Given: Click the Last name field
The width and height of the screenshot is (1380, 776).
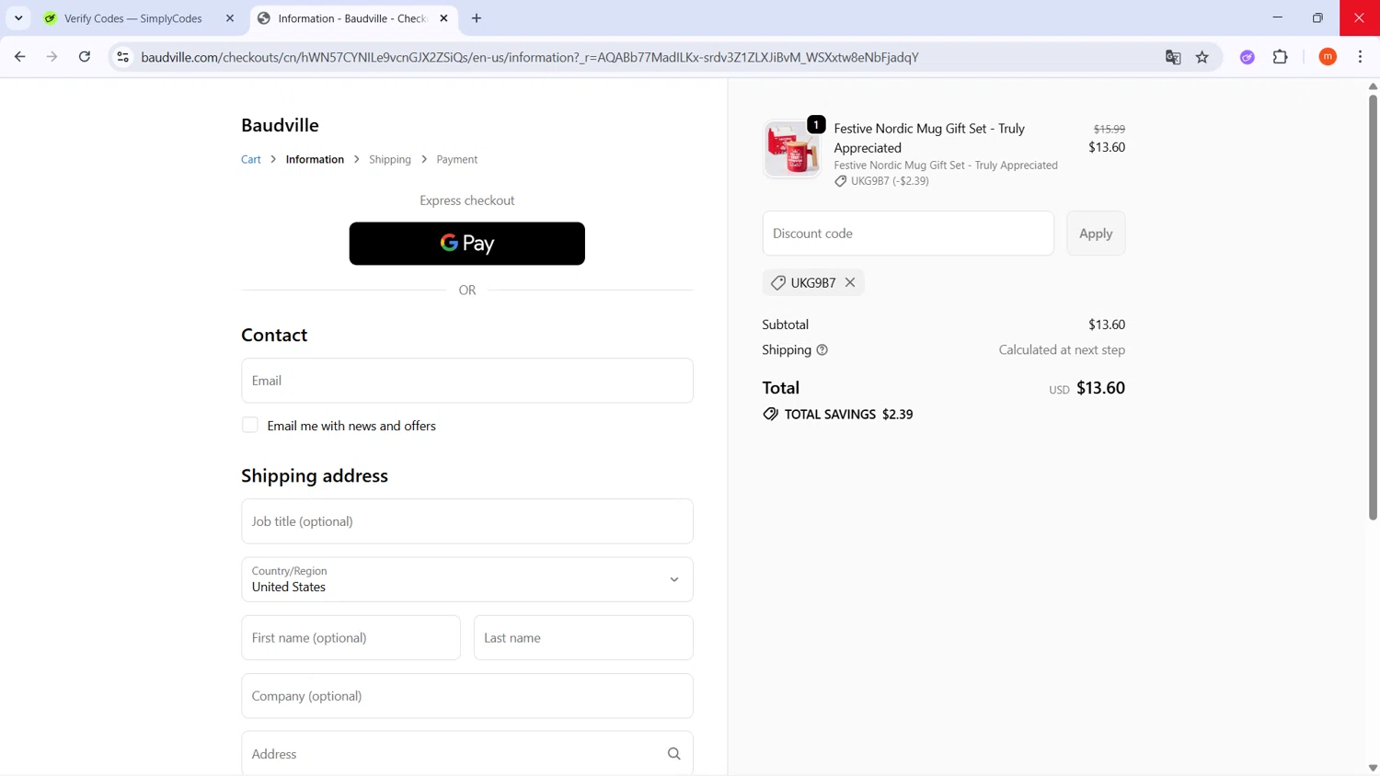Looking at the screenshot, I should click(583, 638).
